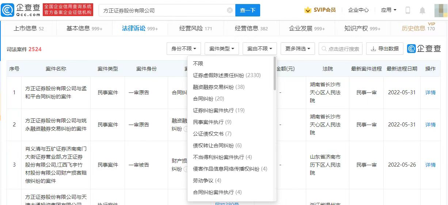The image size is (448, 205).
Task: Expand the 身份不限 filter dropdown
Action: click(x=184, y=49)
